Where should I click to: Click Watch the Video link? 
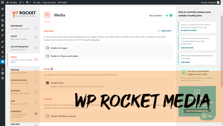(189, 30)
